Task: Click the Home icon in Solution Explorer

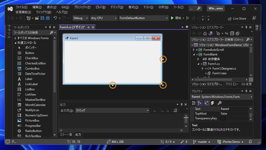Action: (205, 34)
